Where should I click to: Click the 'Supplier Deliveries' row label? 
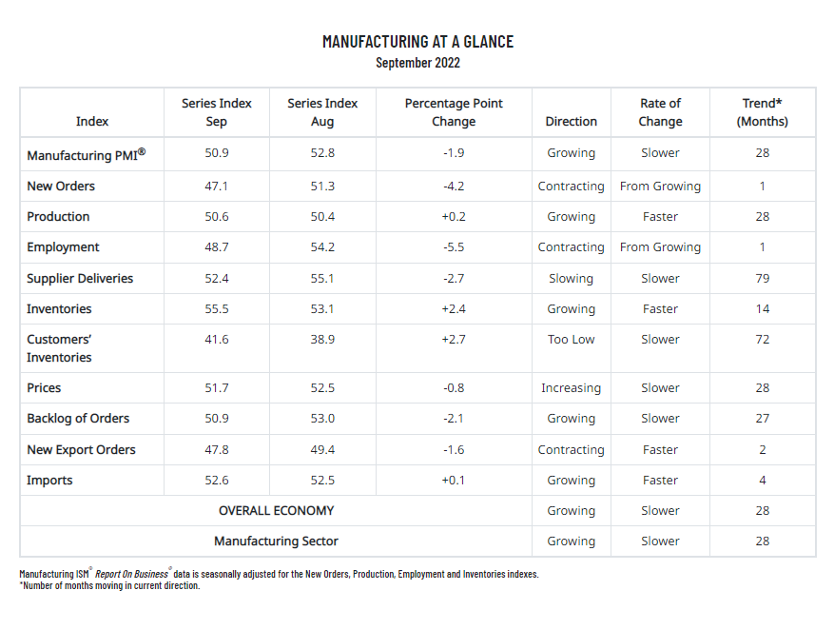(80, 279)
